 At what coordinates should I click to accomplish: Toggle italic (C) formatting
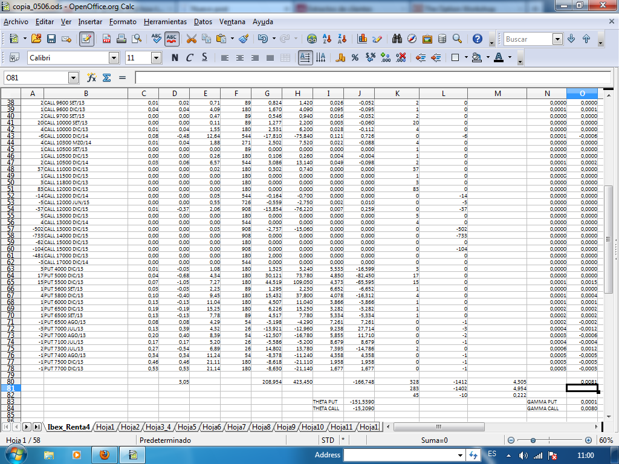coord(190,57)
